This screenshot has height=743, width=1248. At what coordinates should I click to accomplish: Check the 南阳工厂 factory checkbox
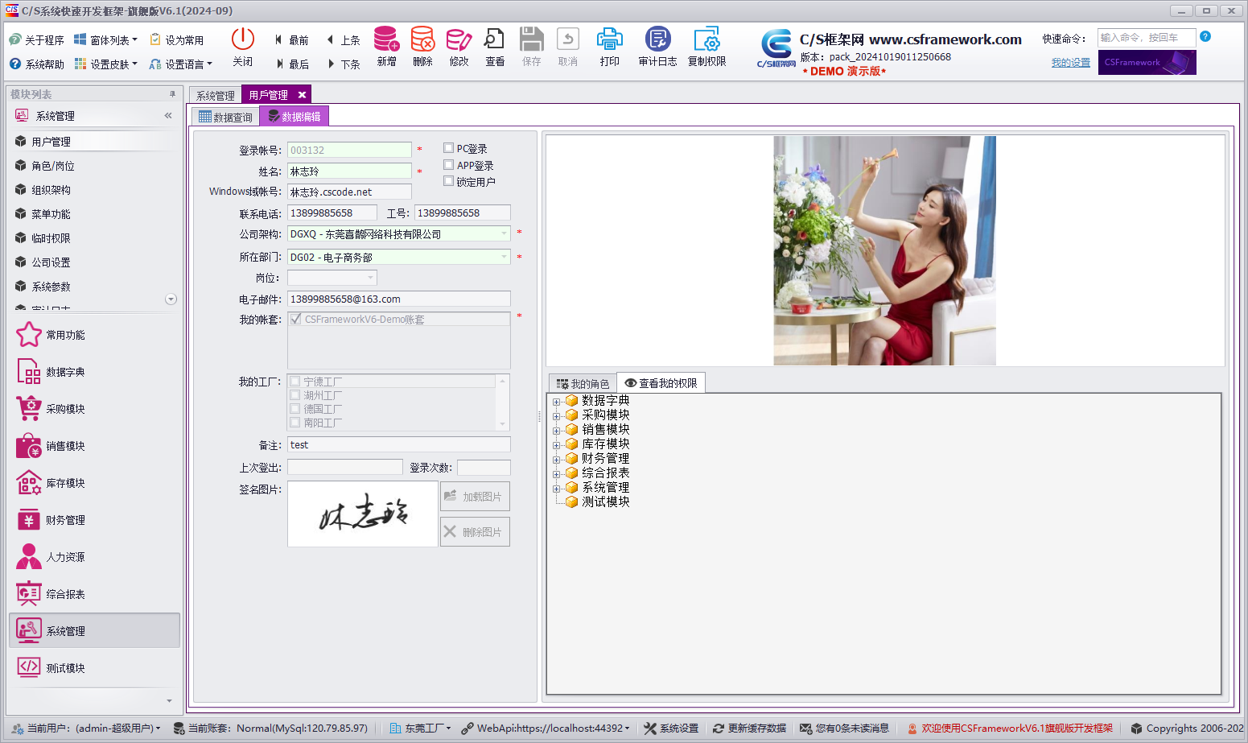coord(295,423)
